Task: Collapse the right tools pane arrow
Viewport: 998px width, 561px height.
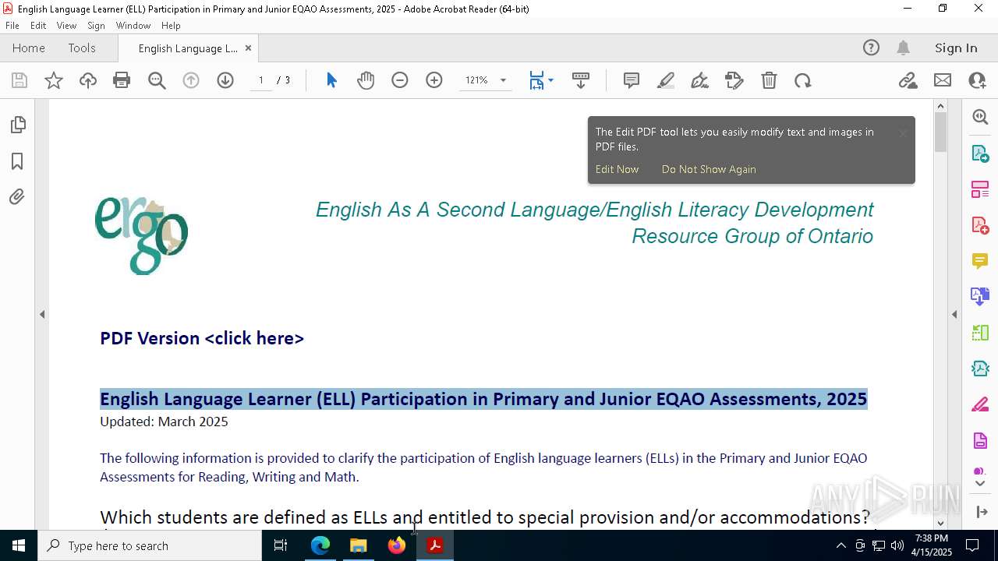Action: coord(954,315)
